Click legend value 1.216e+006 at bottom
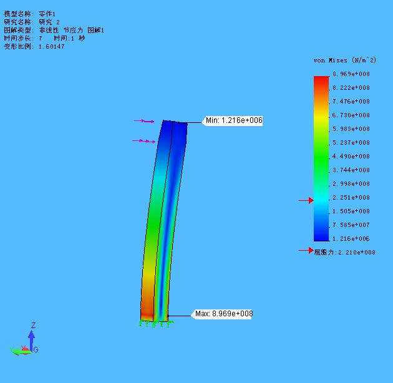The image size is (393, 383). pos(351,239)
